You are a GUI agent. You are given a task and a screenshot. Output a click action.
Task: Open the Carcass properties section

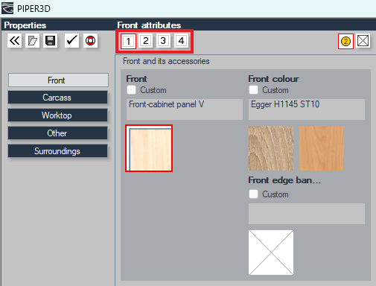tap(57, 98)
